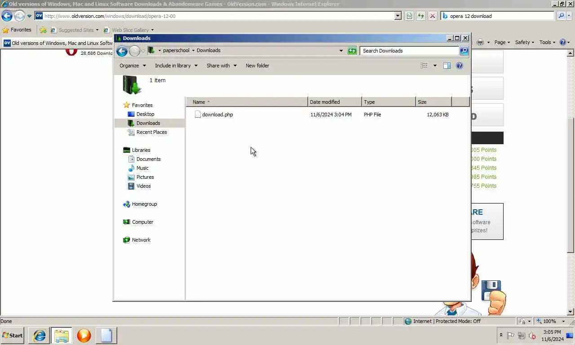Open the Organize dropdown menu
The image size is (575, 345).
tap(133, 66)
